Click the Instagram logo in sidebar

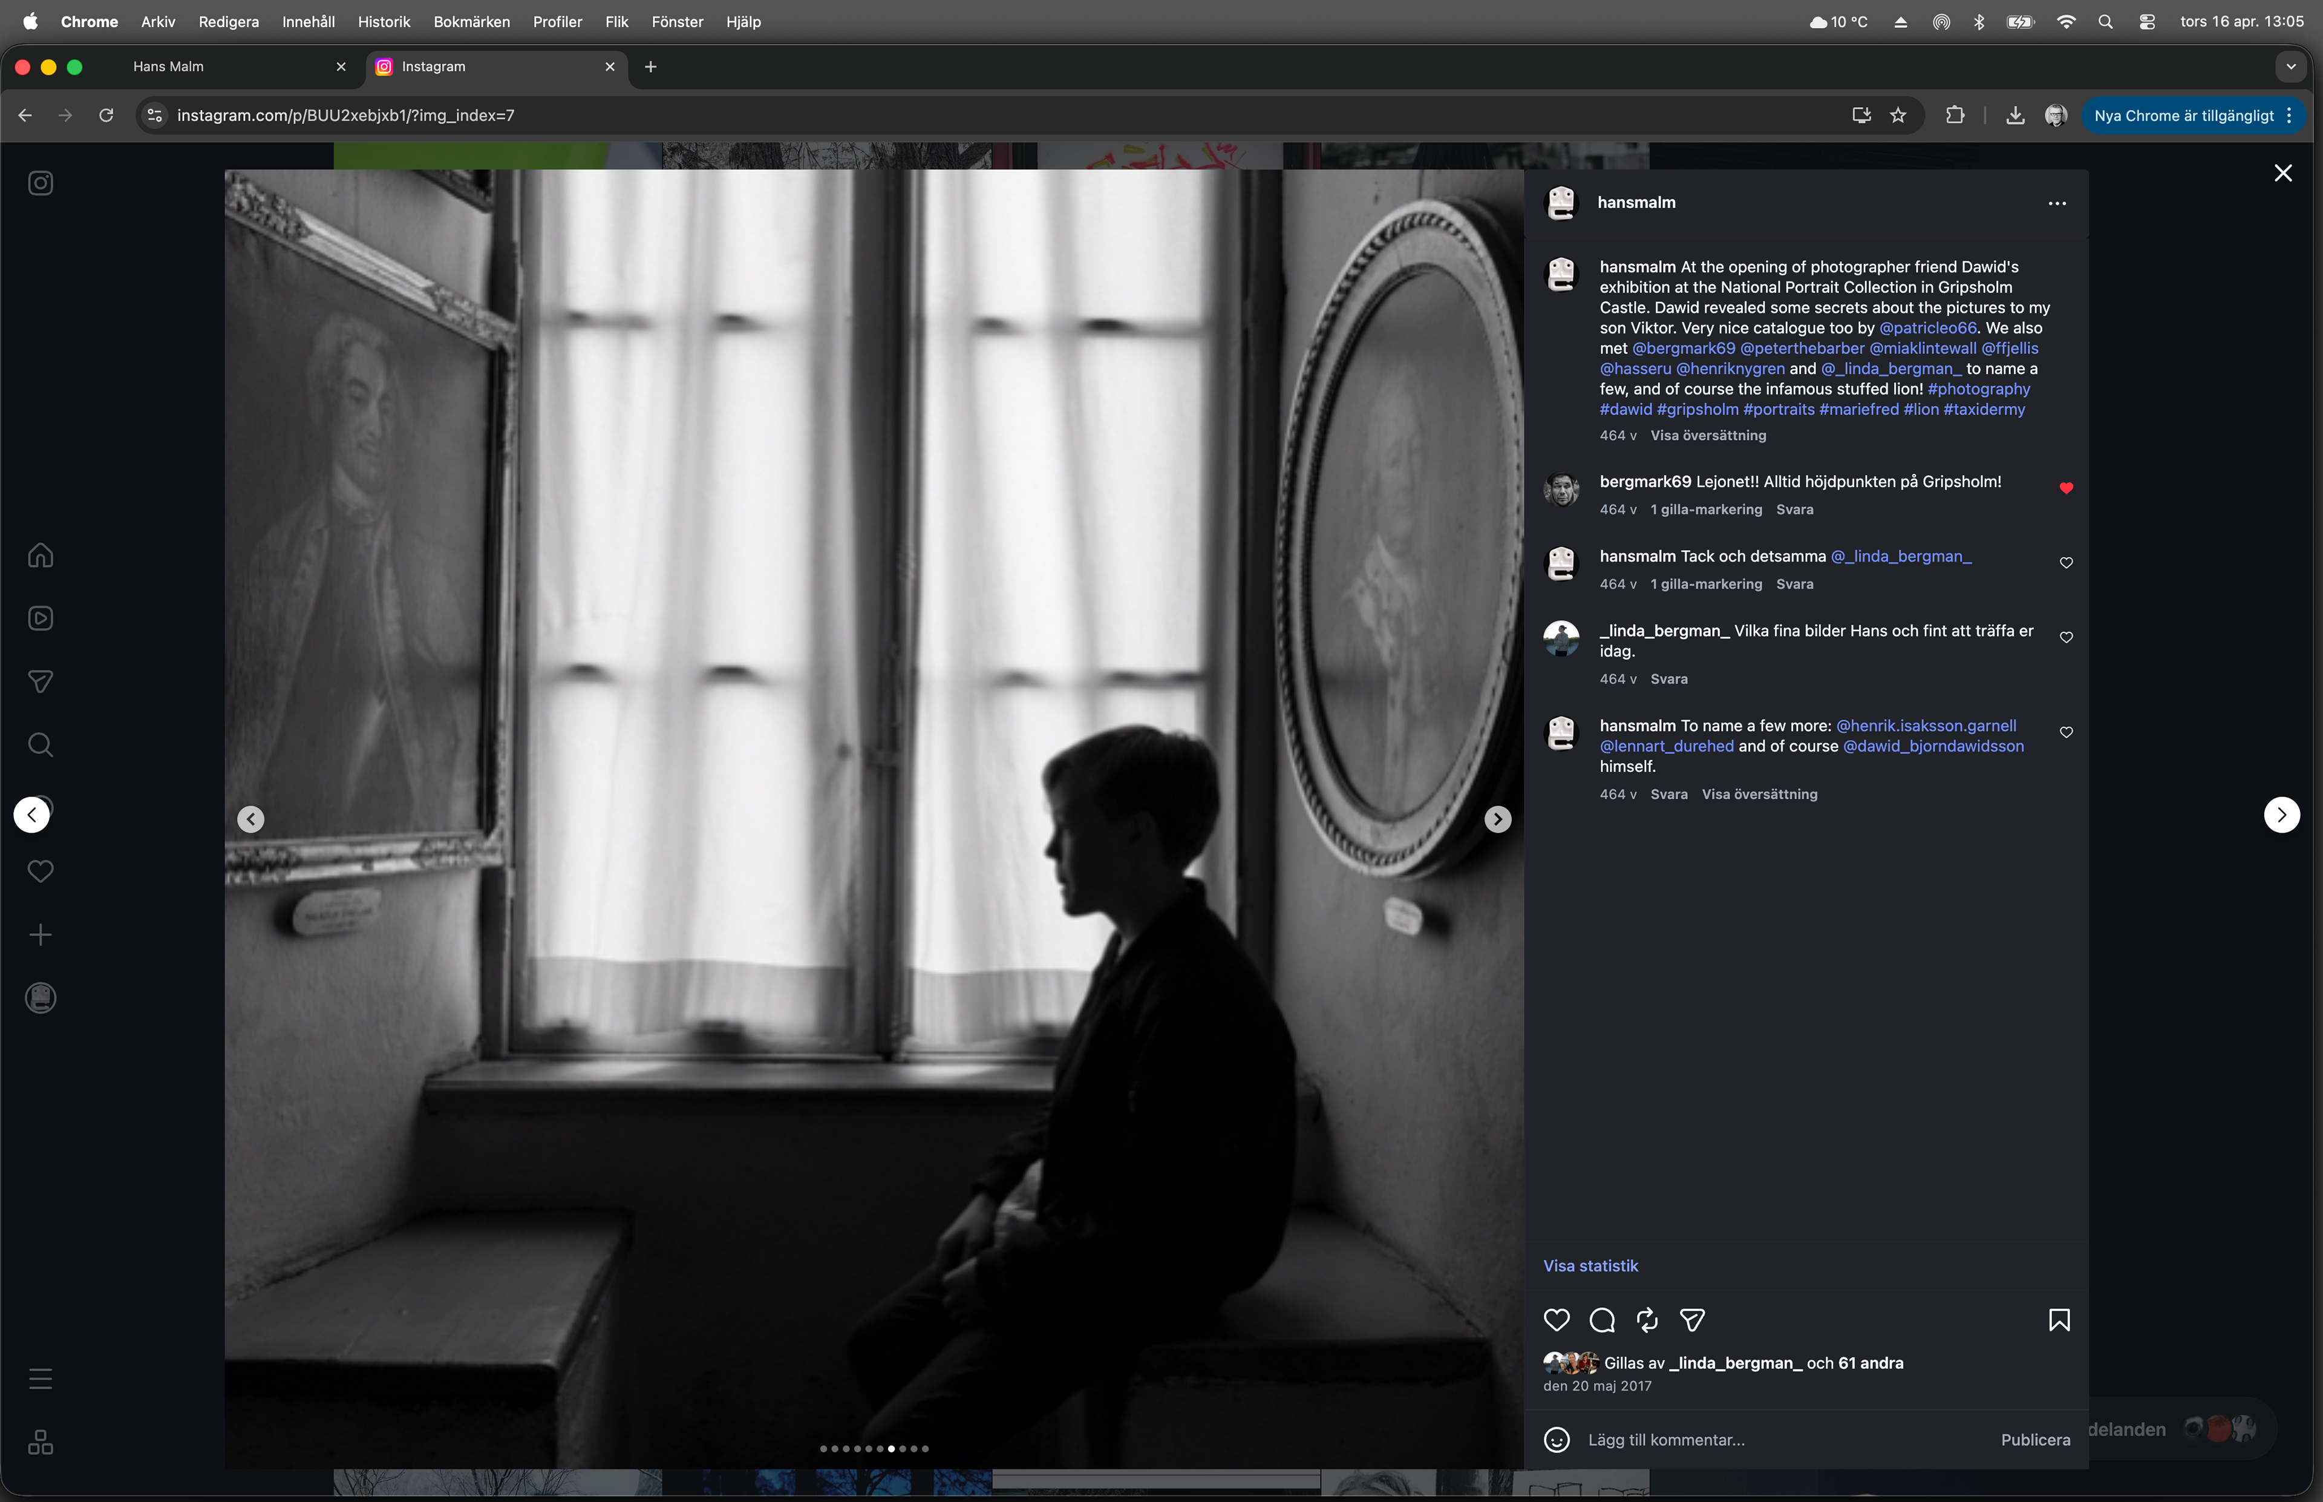pos(40,183)
